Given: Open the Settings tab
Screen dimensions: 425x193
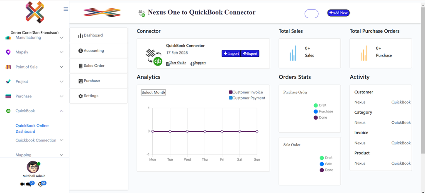Looking at the screenshot, I should pos(99,96).
